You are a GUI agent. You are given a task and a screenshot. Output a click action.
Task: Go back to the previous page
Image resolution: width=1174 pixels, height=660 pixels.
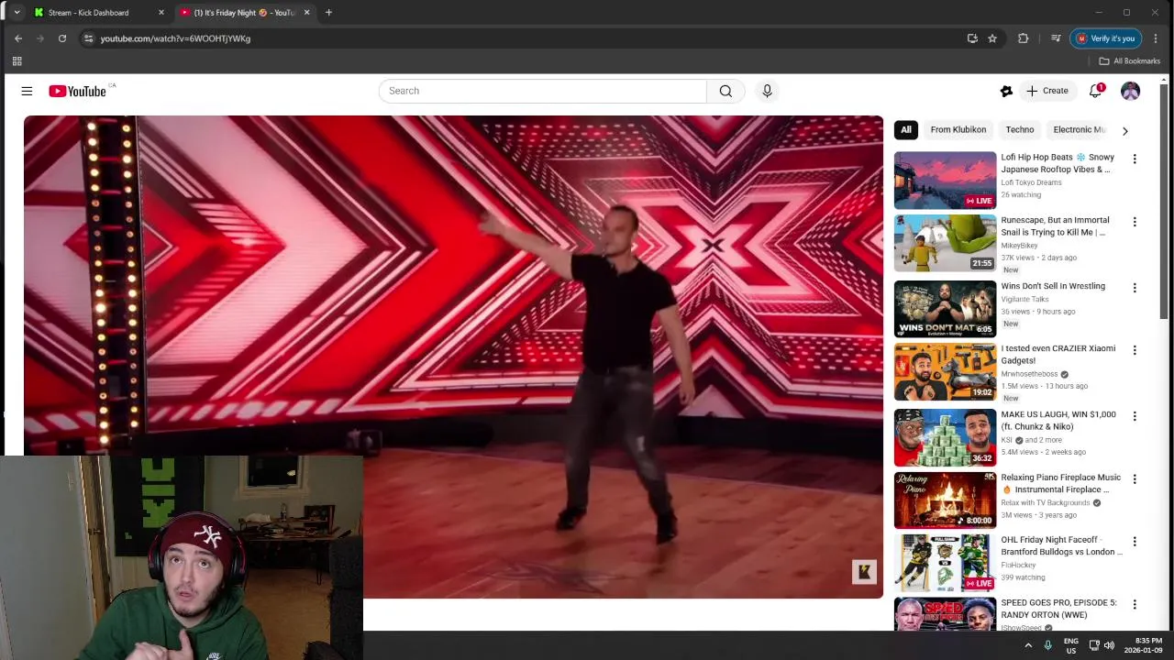click(x=18, y=38)
